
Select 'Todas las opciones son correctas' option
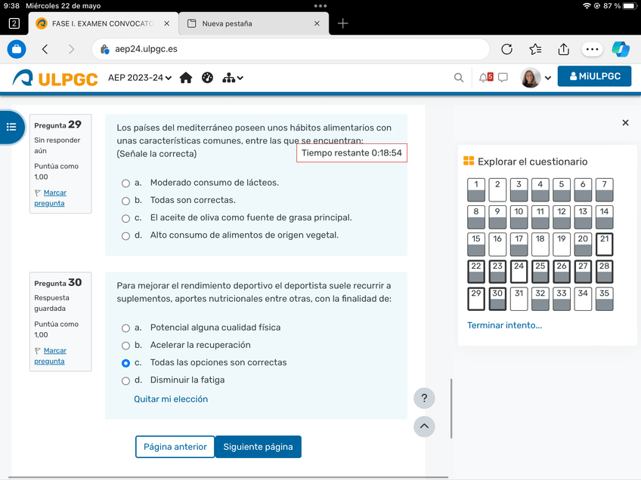pyautogui.click(x=125, y=363)
